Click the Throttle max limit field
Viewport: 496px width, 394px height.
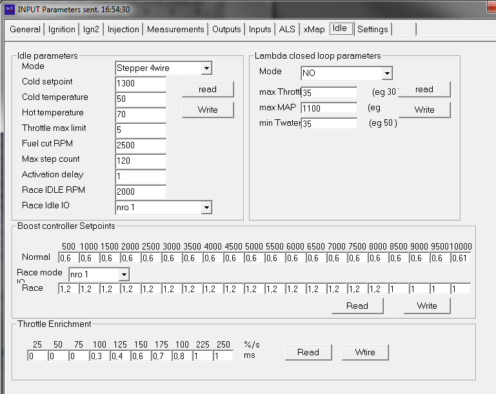click(141, 130)
